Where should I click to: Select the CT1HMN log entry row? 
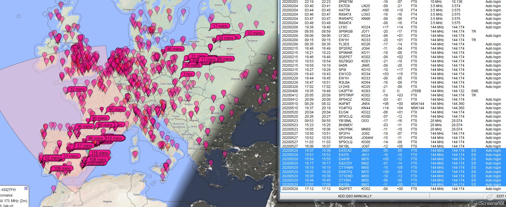[391, 168]
